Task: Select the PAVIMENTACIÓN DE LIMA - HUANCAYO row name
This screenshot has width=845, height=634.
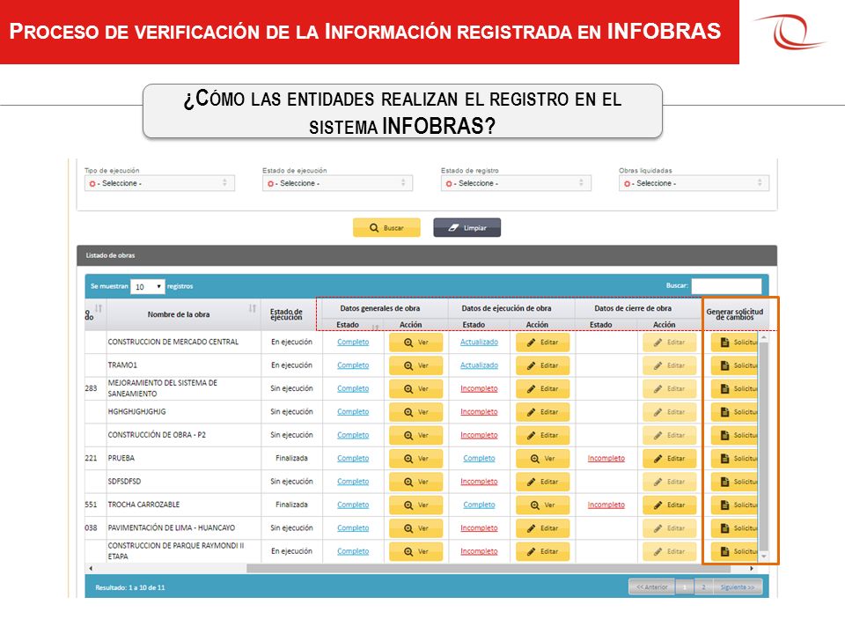Action: tap(172, 527)
